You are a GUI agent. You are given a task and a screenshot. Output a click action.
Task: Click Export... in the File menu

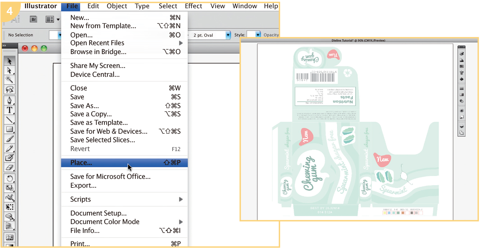coord(83,185)
